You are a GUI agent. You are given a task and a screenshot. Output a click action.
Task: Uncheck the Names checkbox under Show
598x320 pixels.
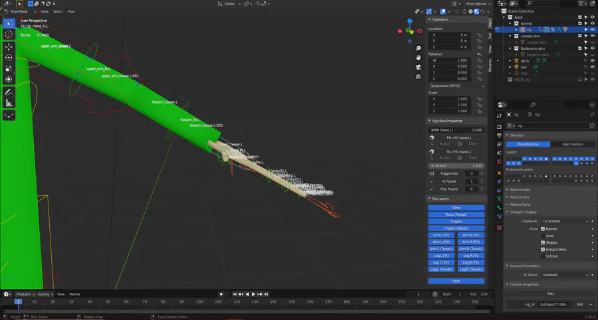[x=543, y=229]
